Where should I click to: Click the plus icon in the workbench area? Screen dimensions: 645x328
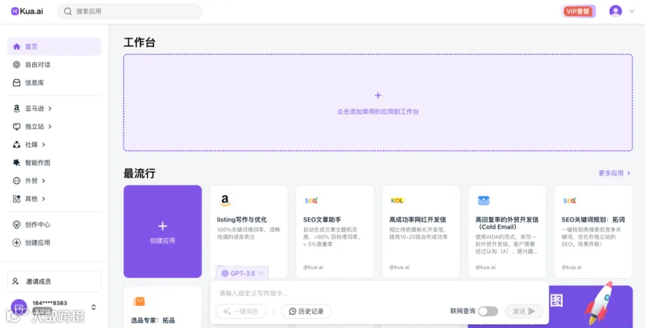[x=378, y=95]
